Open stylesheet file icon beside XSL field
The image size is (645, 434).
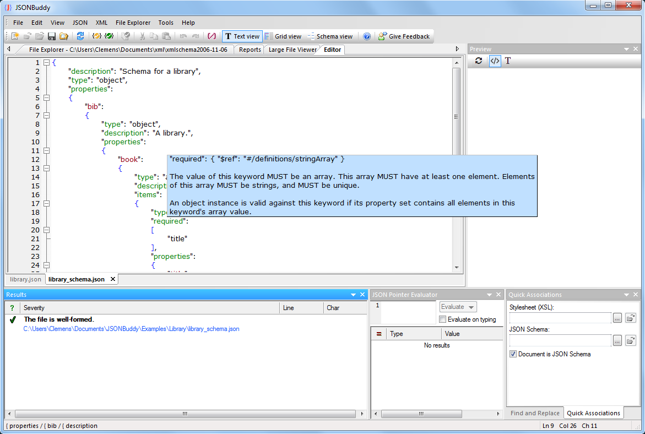[x=630, y=318]
